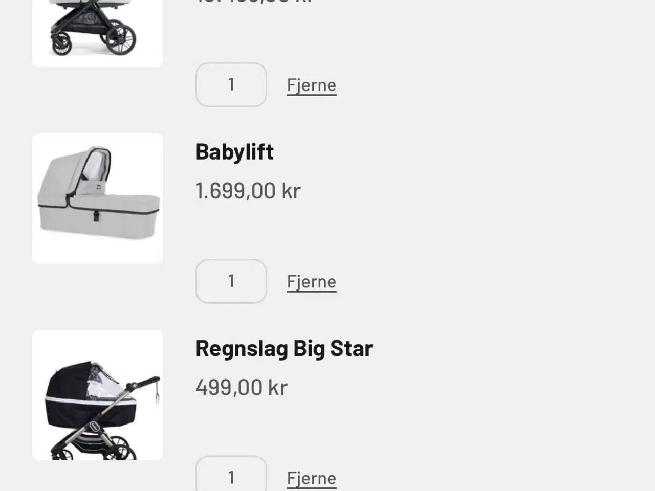
Task: Click Fjerne for the topmost stroller item
Action: pos(311,85)
